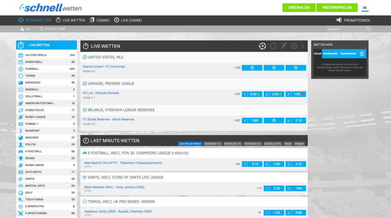The height and width of the screenshot is (218, 391).
Task: Select the Last Minute Wetten filter tab
Action: click(x=190, y=144)
